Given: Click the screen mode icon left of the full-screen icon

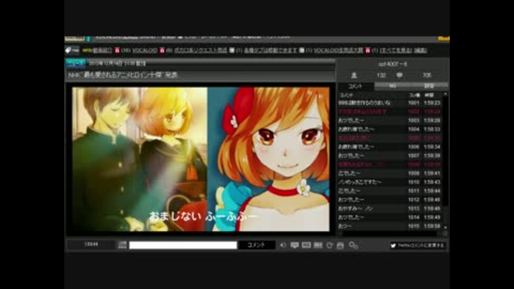Looking at the screenshot, I should pyautogui.click(x=306, y=245).
